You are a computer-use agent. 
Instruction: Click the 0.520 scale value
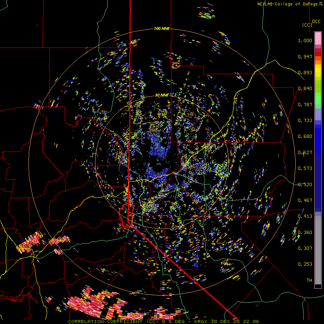pos(305,185)
